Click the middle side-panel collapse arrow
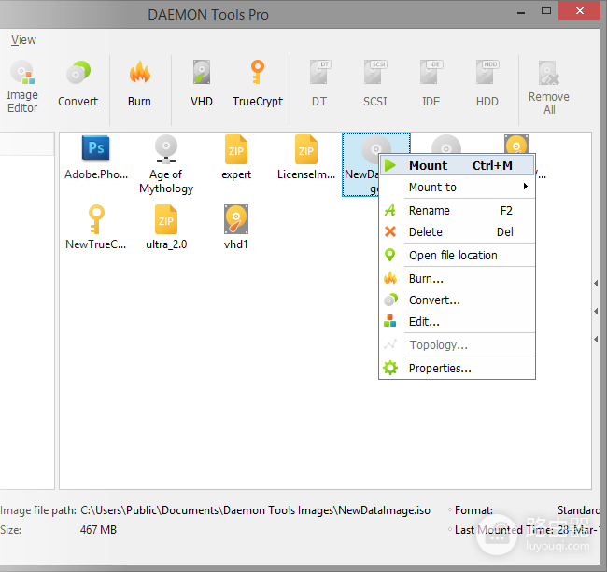The image size is (607, 572). (596, 311)
